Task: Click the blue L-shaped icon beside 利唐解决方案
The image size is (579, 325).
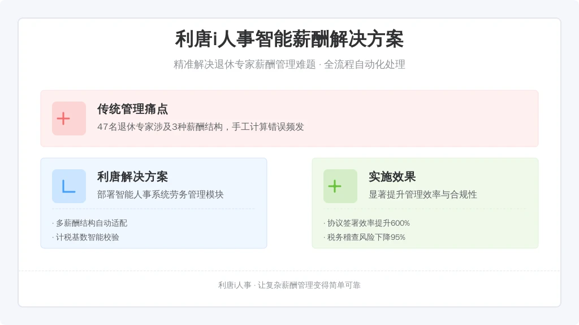Action: click(68, 186)
